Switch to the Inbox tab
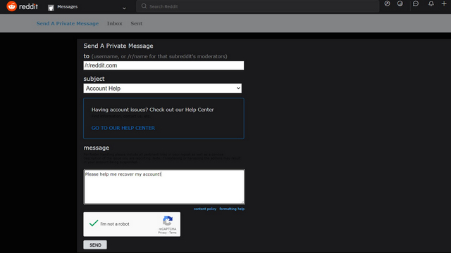The width and height of the screenshot is (451, 253). [x=114, y=23]
